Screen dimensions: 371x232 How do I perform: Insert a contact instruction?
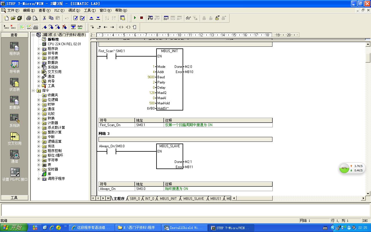click(121, 27)
